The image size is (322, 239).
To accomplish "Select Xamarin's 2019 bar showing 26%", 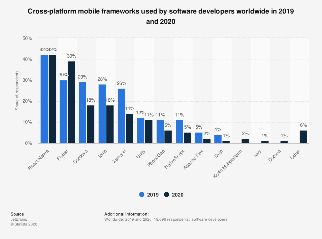I will click(121, 116).
